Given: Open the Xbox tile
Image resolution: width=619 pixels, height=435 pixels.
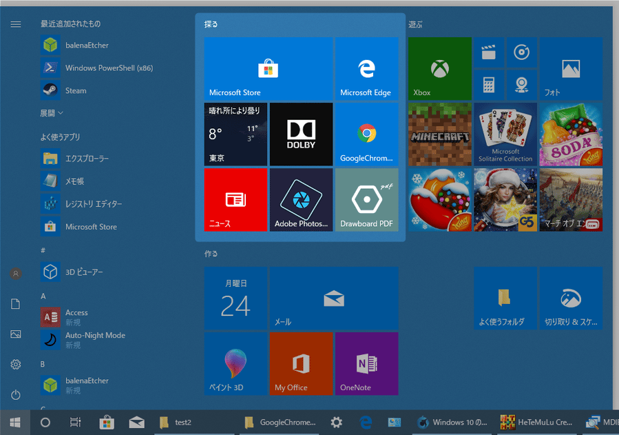Looking at the screenshot, I should [440, 69].
